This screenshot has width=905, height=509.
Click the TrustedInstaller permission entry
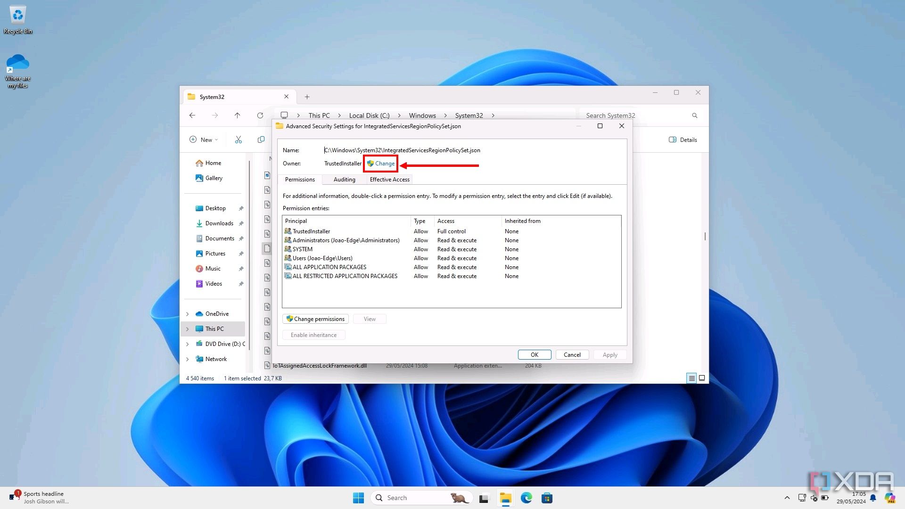point(312,230)
